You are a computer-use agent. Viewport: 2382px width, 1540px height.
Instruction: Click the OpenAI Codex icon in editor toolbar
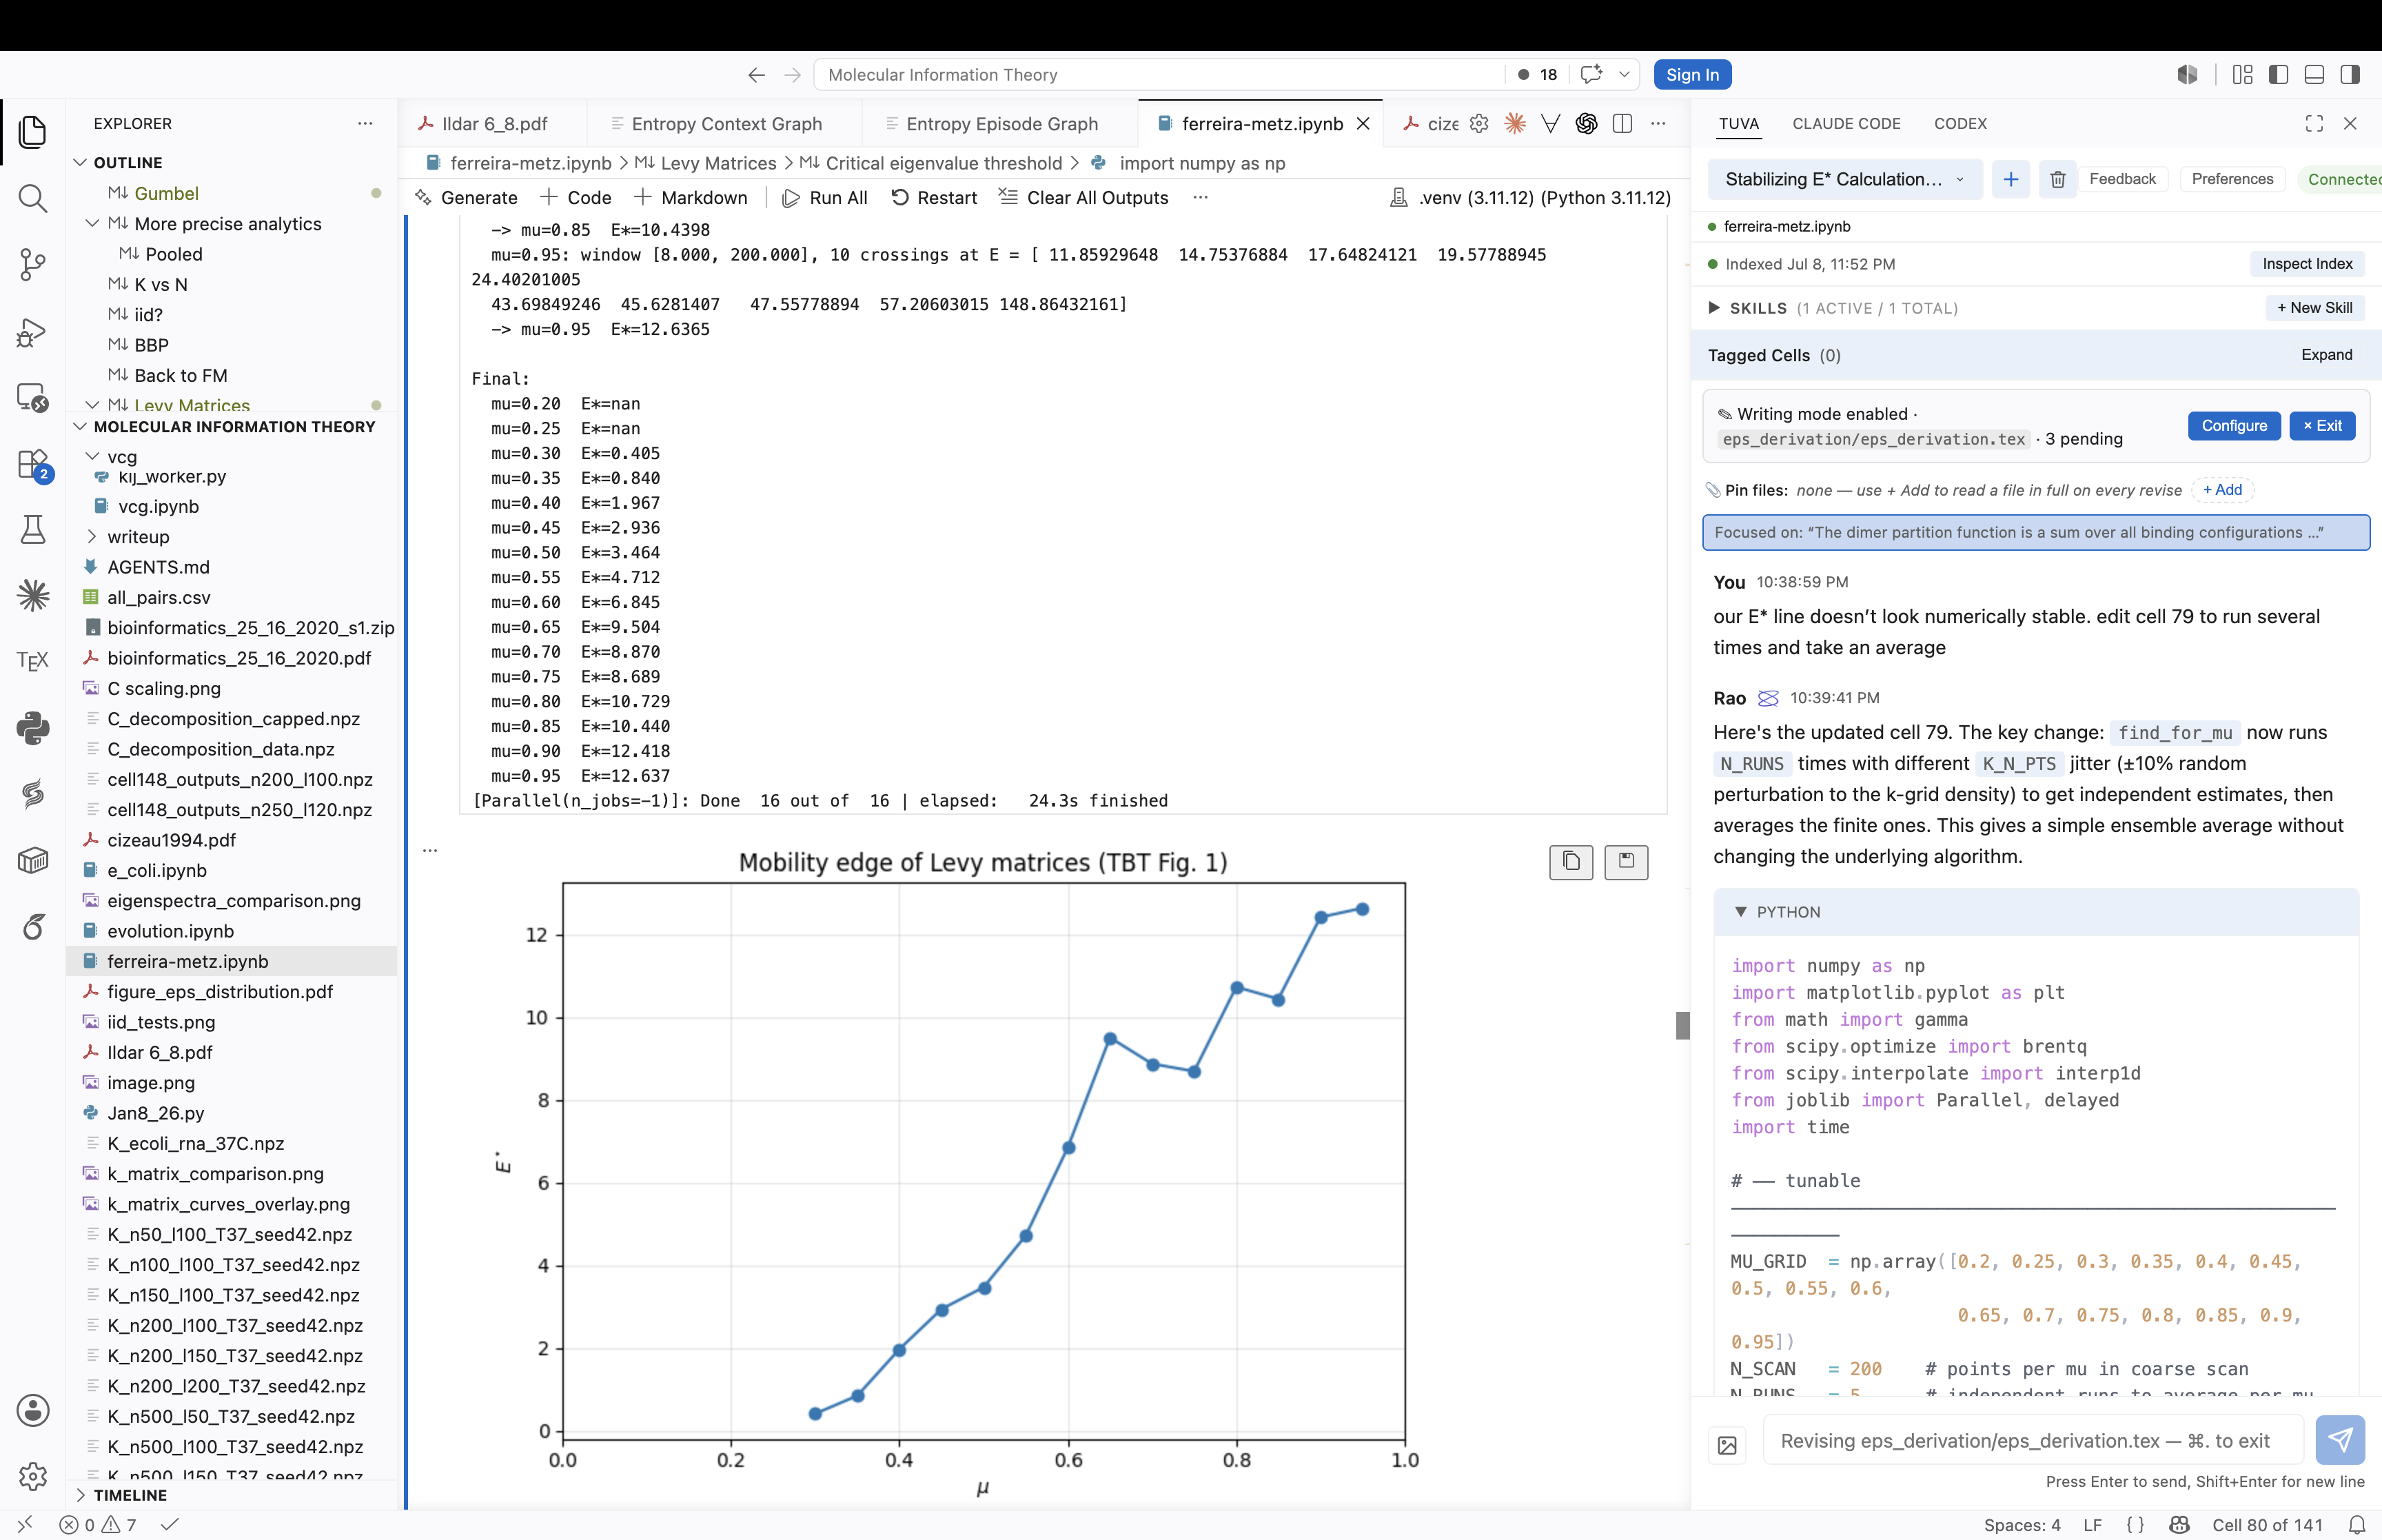(x=1587, y=123)
